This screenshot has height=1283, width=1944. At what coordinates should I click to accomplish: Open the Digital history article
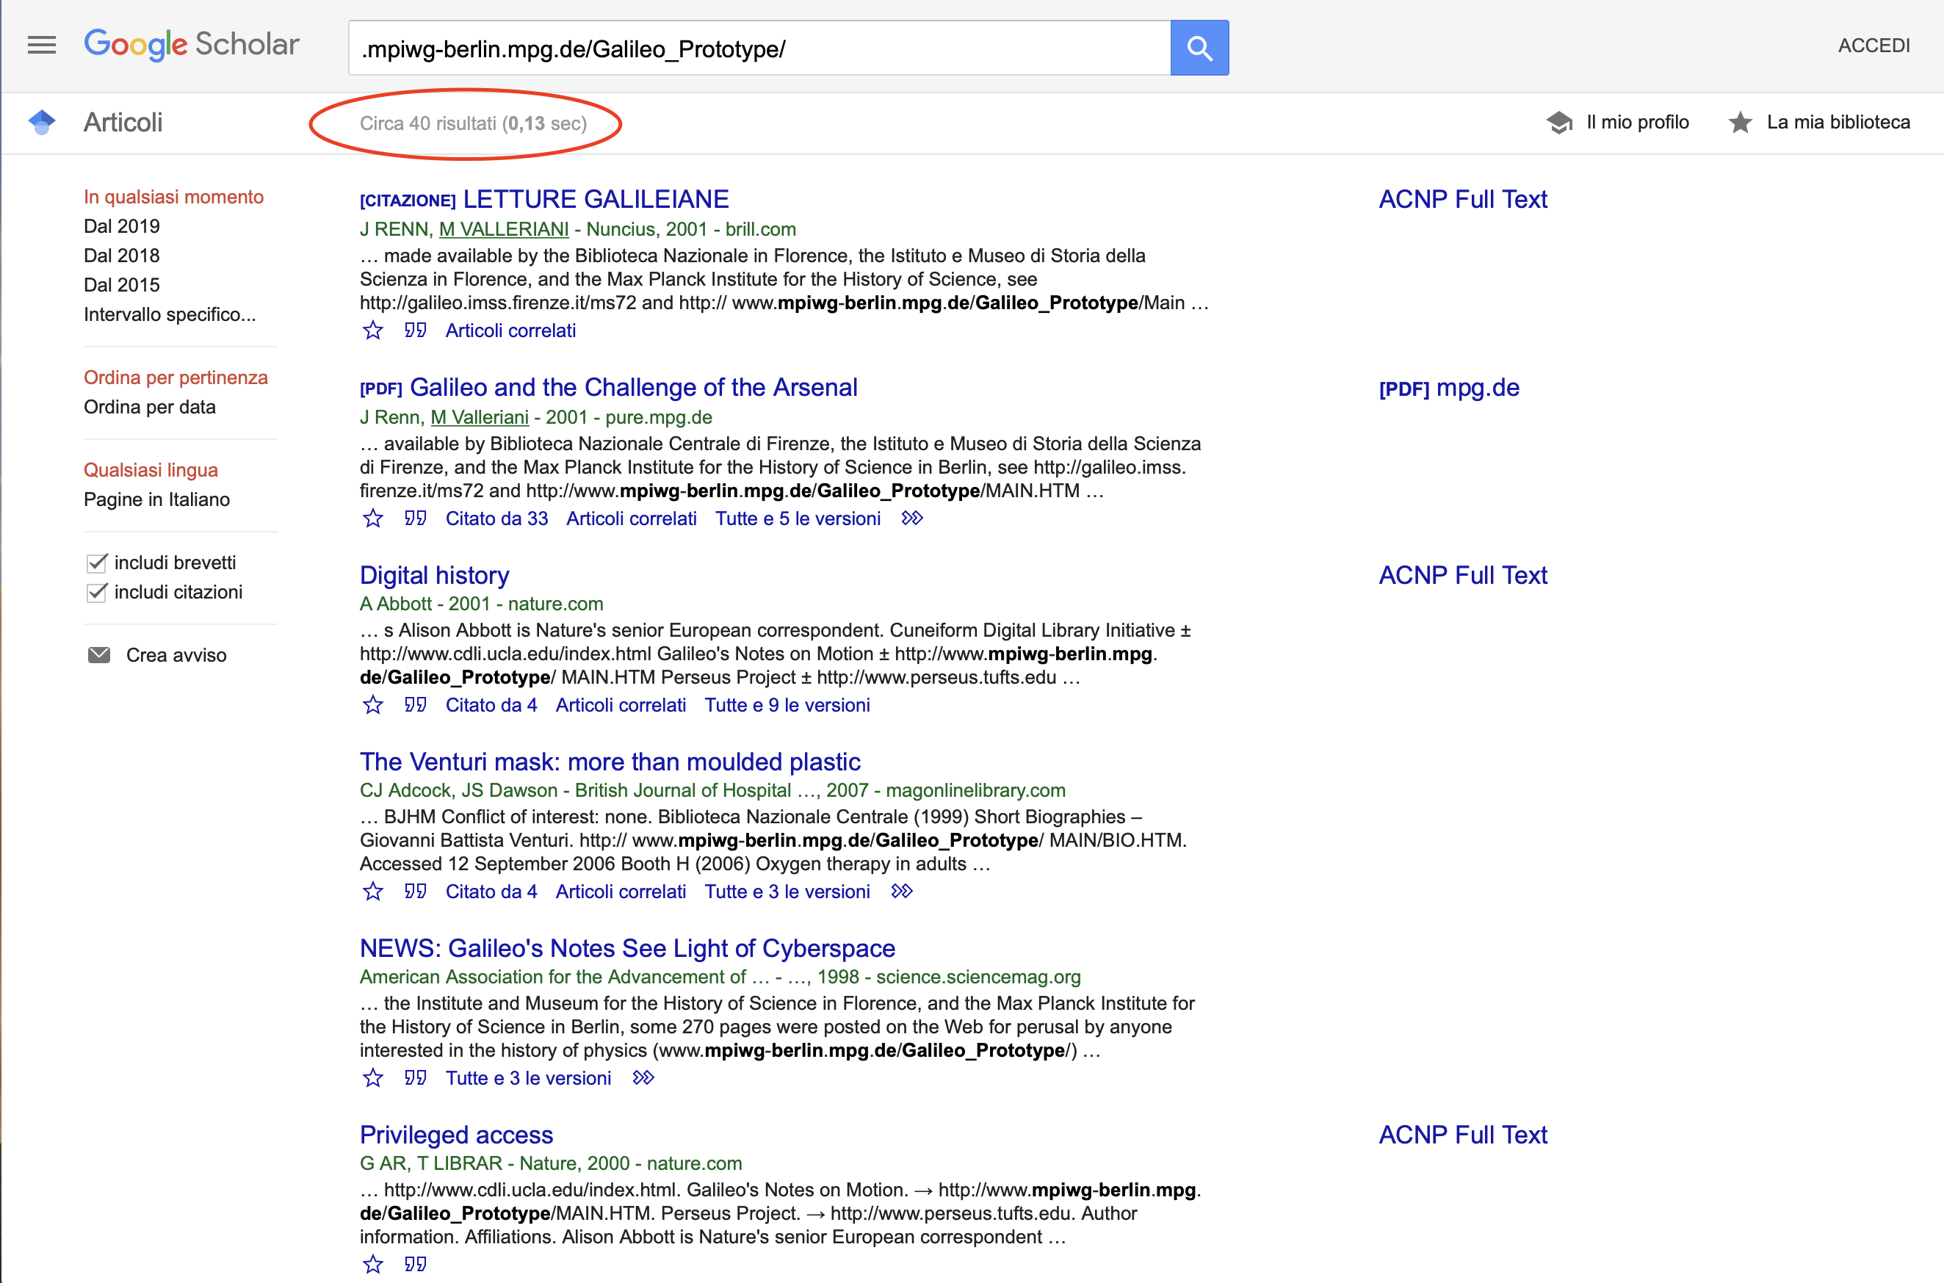[x=435, y=575]
